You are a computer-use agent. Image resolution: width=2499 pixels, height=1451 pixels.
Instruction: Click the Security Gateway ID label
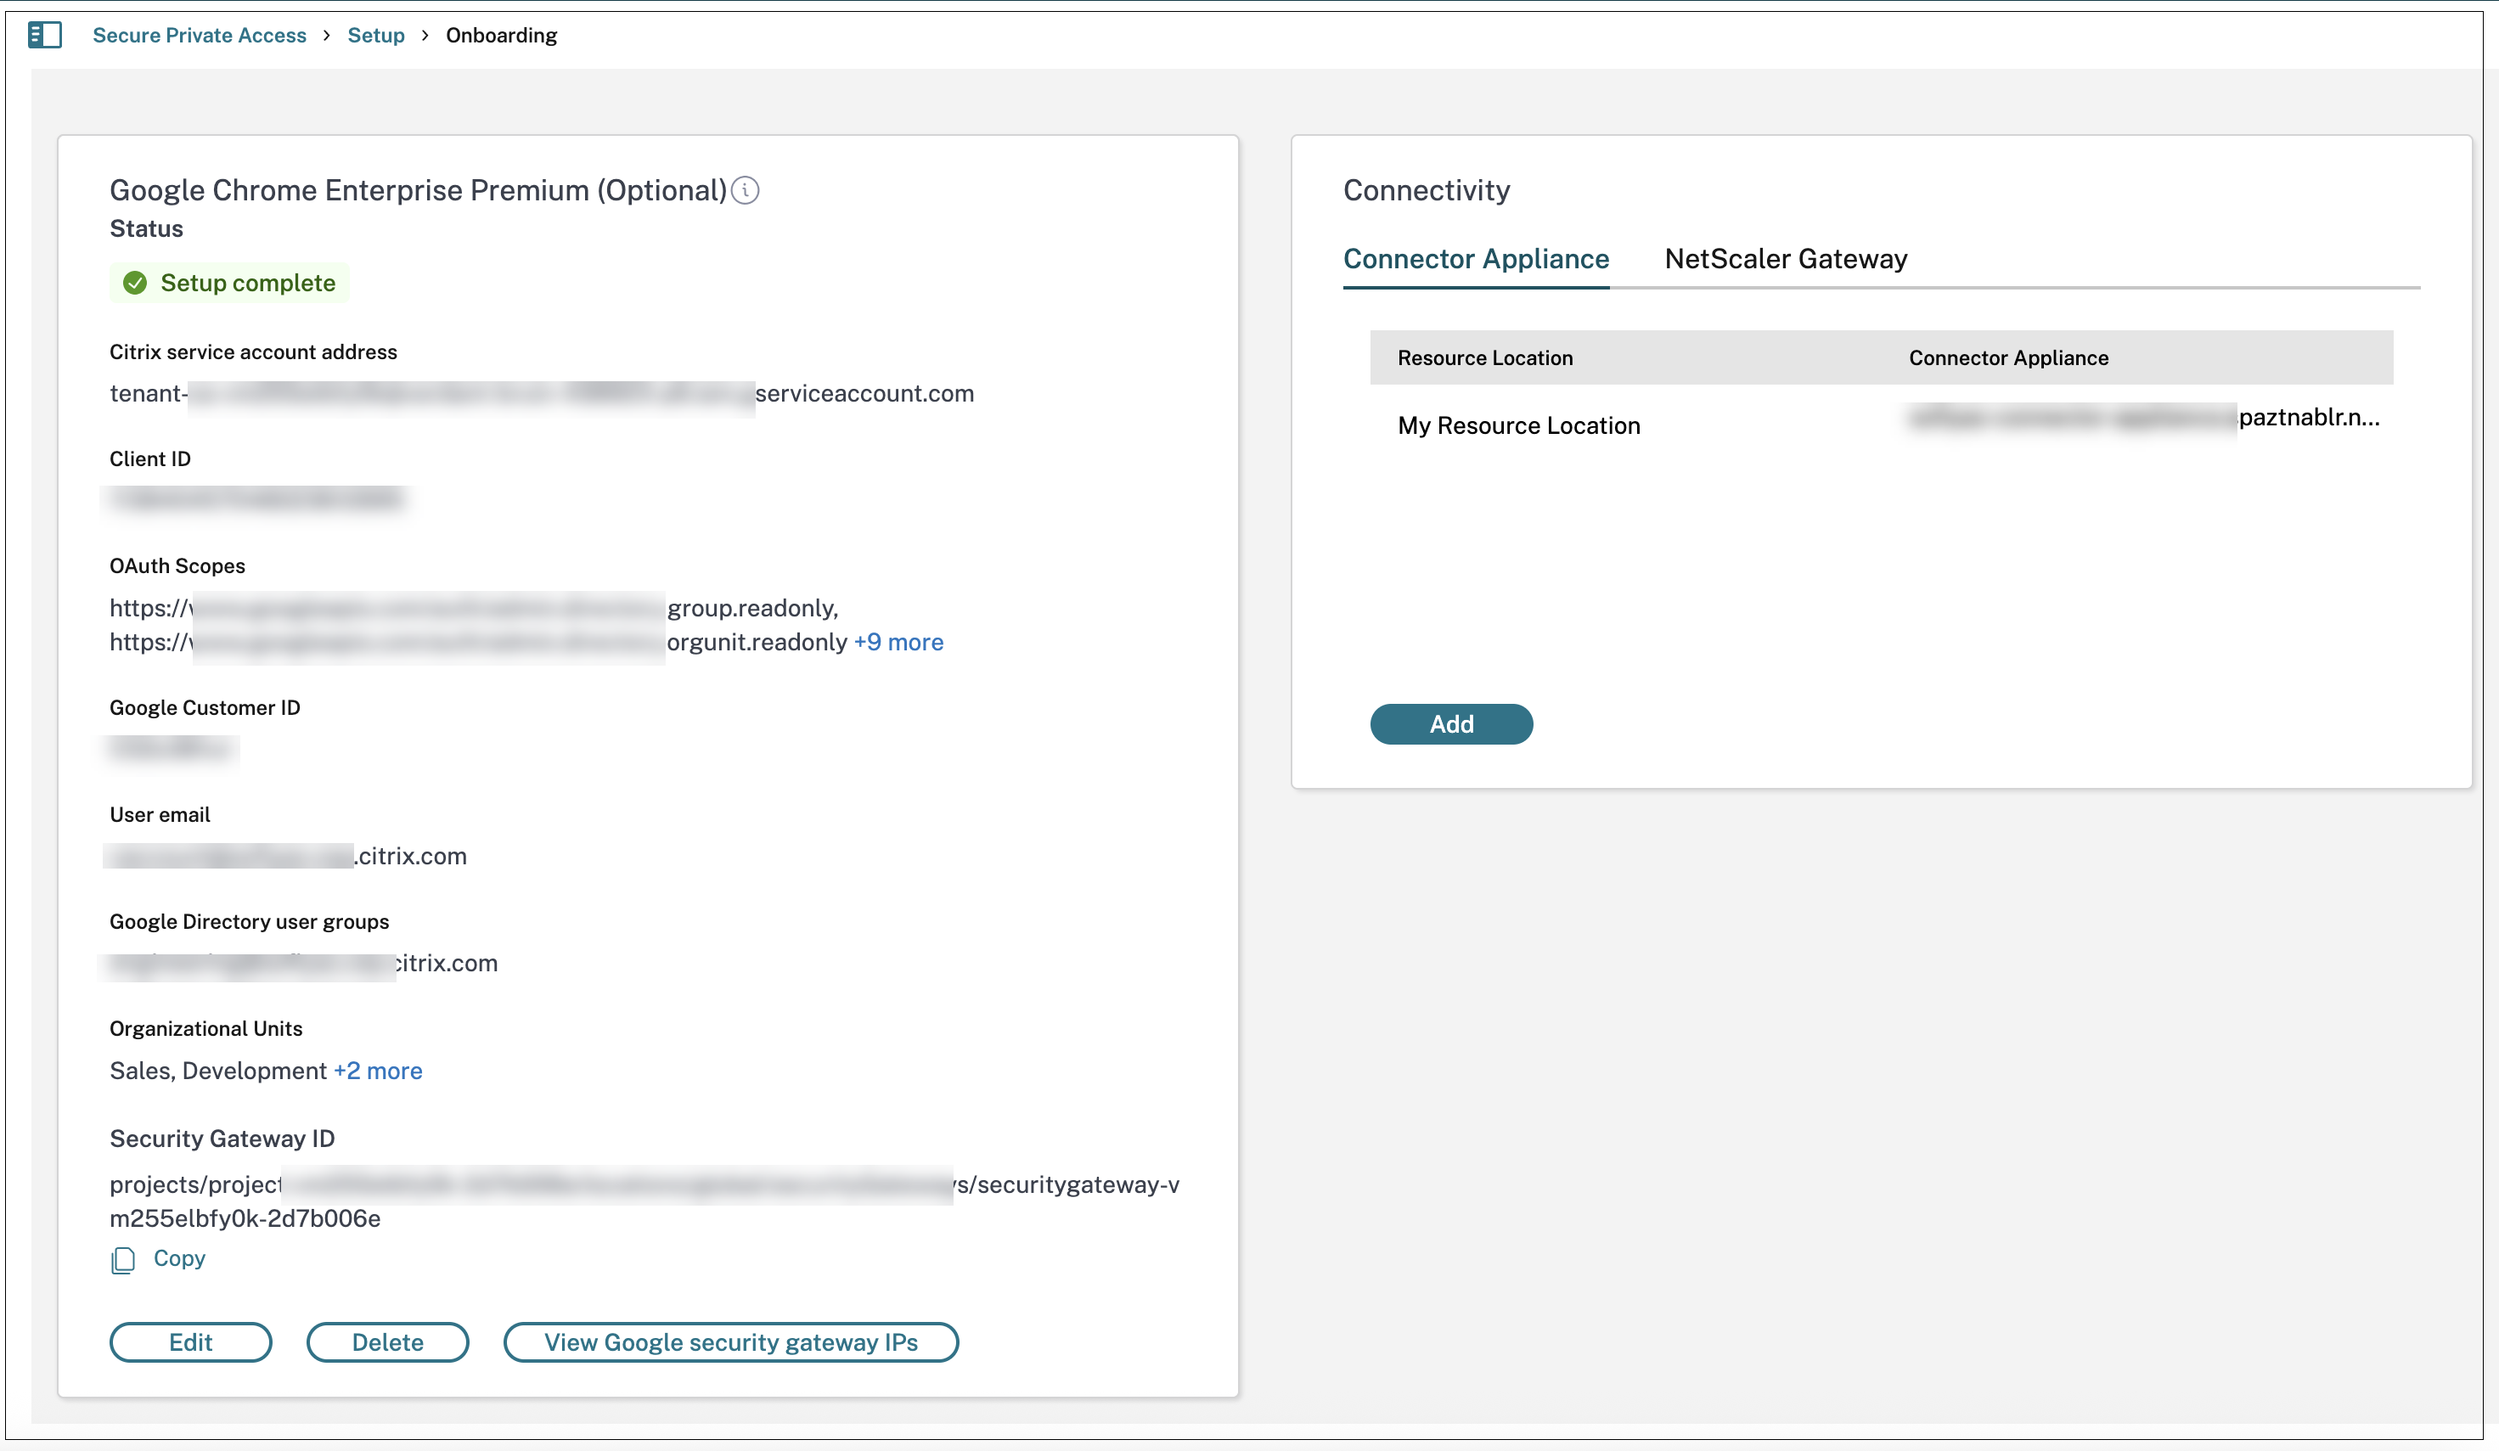click(x=222, y=1139)
